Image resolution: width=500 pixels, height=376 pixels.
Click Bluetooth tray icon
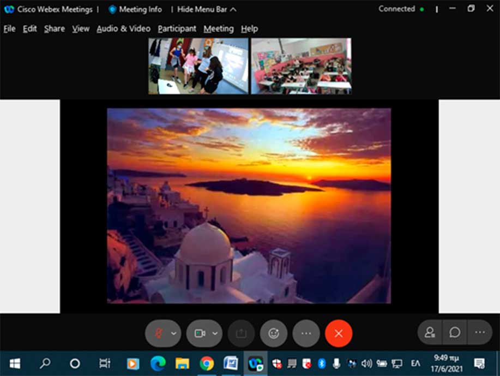click(322, 363)
